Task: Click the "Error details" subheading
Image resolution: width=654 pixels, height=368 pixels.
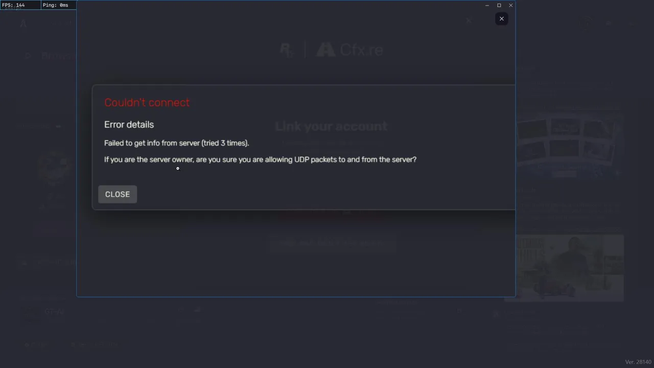Action: pos(129,125)
